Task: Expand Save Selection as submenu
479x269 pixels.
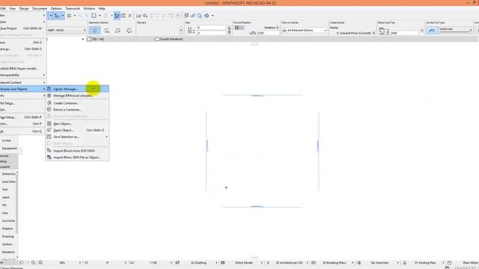Action: 77,137
